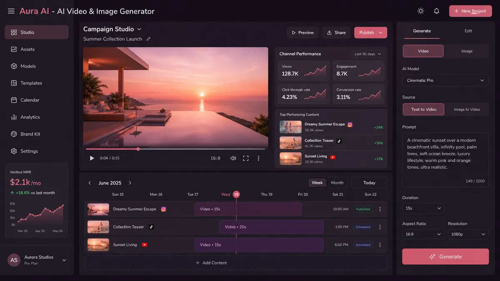Expand the Campaign Studio dropdown

(x=139, y=29)
